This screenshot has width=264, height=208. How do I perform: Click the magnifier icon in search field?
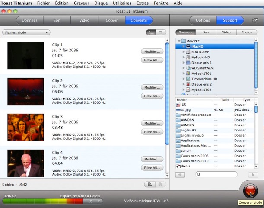click(x=199, y=174)
